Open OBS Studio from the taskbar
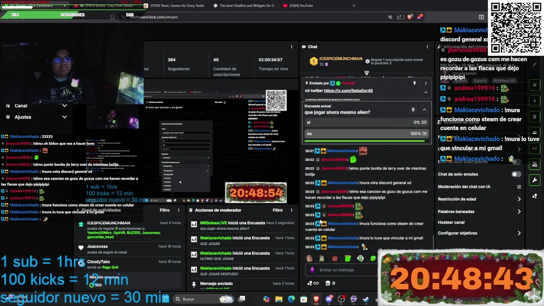Viewport: 544px width, 306px height. (x=341, y=299)
